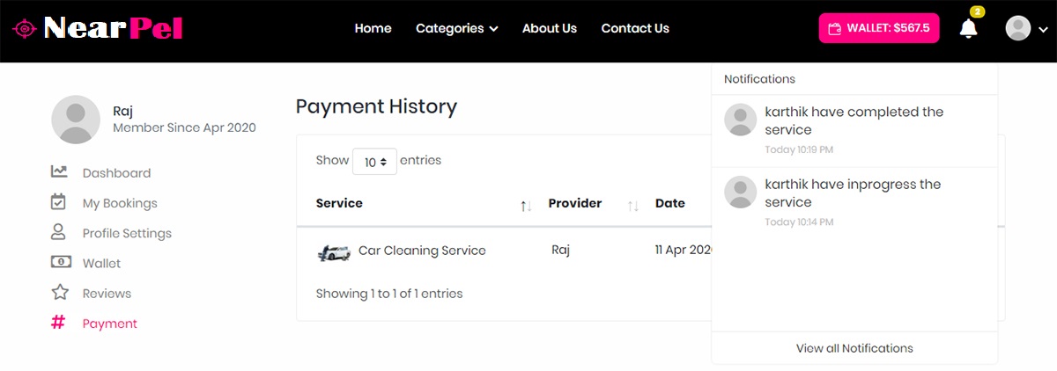Click the Payment hash icon
The image size is (1057, 371).
(x=59, y=323)
